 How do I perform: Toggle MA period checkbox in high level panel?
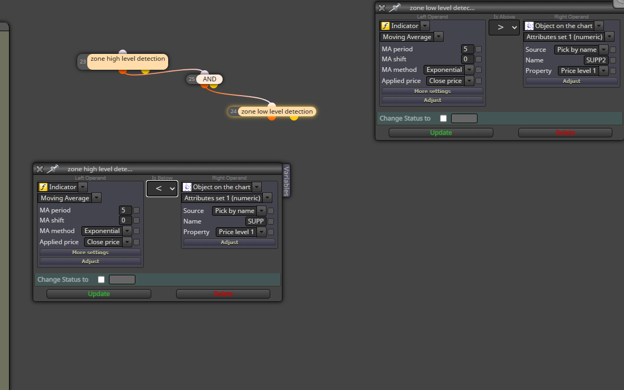136,210
